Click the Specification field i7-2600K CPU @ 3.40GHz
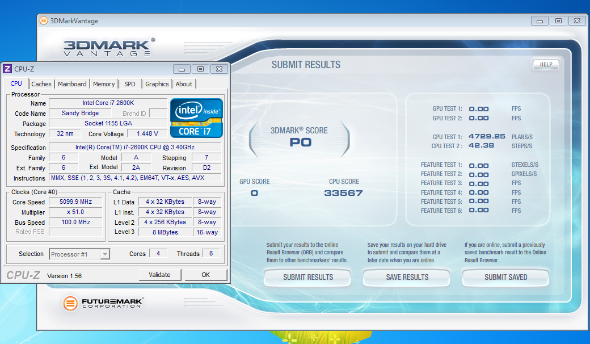The width and height of the screenshot is (590, 344). tap(135, 147)
